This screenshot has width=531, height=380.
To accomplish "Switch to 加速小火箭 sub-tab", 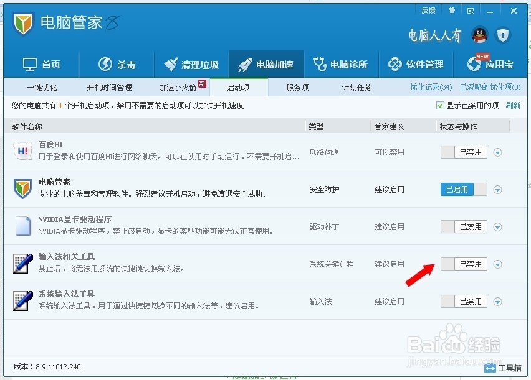I will [178, 88].
